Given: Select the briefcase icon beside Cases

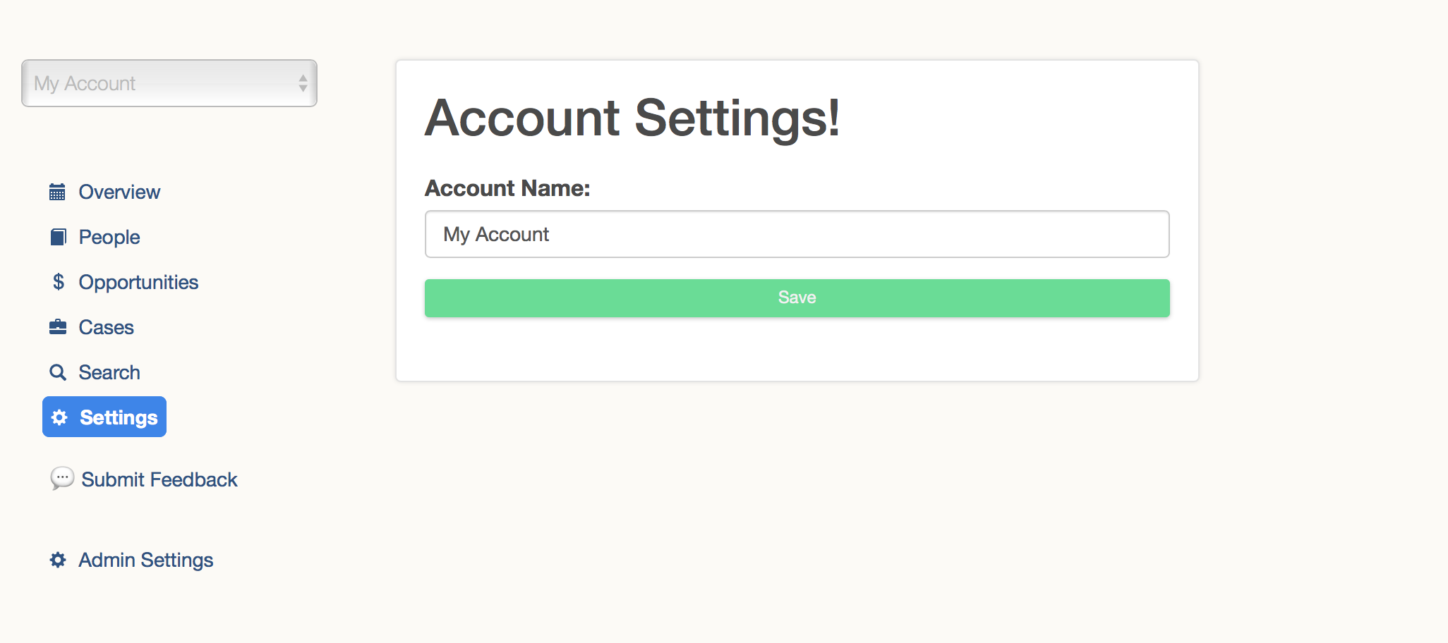Looking at the screenshot, I should click(x=59, y=326).
